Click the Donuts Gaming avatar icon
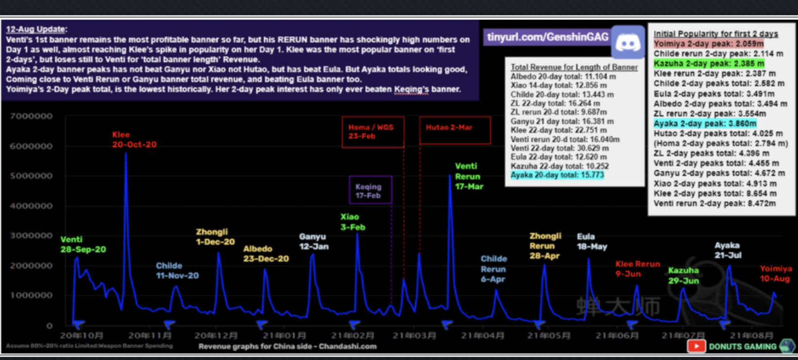Screen dimensions: 798x360 point(787,346)
